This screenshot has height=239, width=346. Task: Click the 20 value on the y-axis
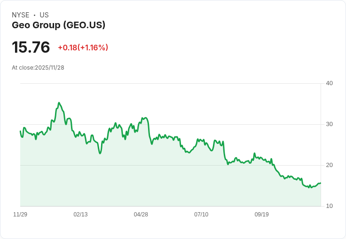pos(330,165)
